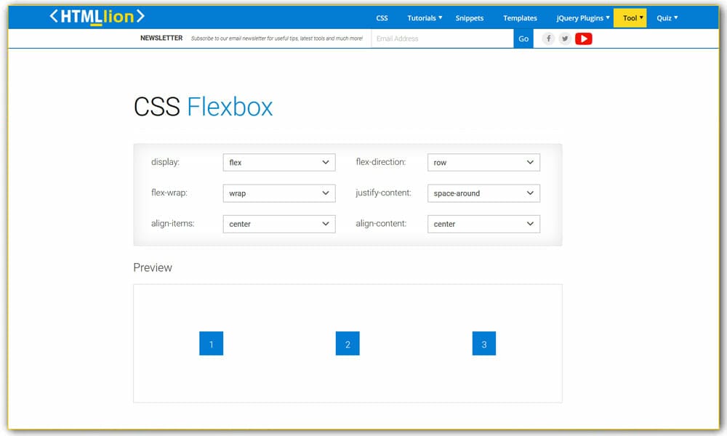Expand the Quiz menu
The height and width of the screenshot is (436, 727).
pyautogui.click(x=666, y=17)
